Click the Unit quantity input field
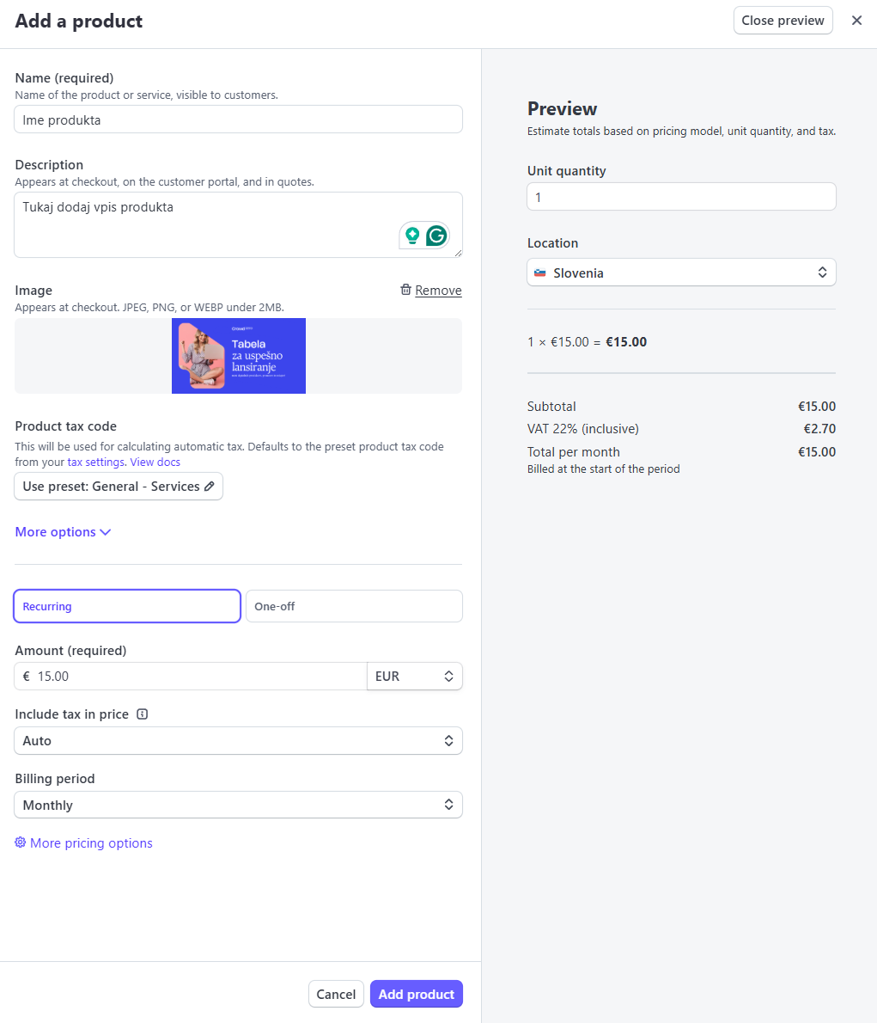 pos(681,197)
